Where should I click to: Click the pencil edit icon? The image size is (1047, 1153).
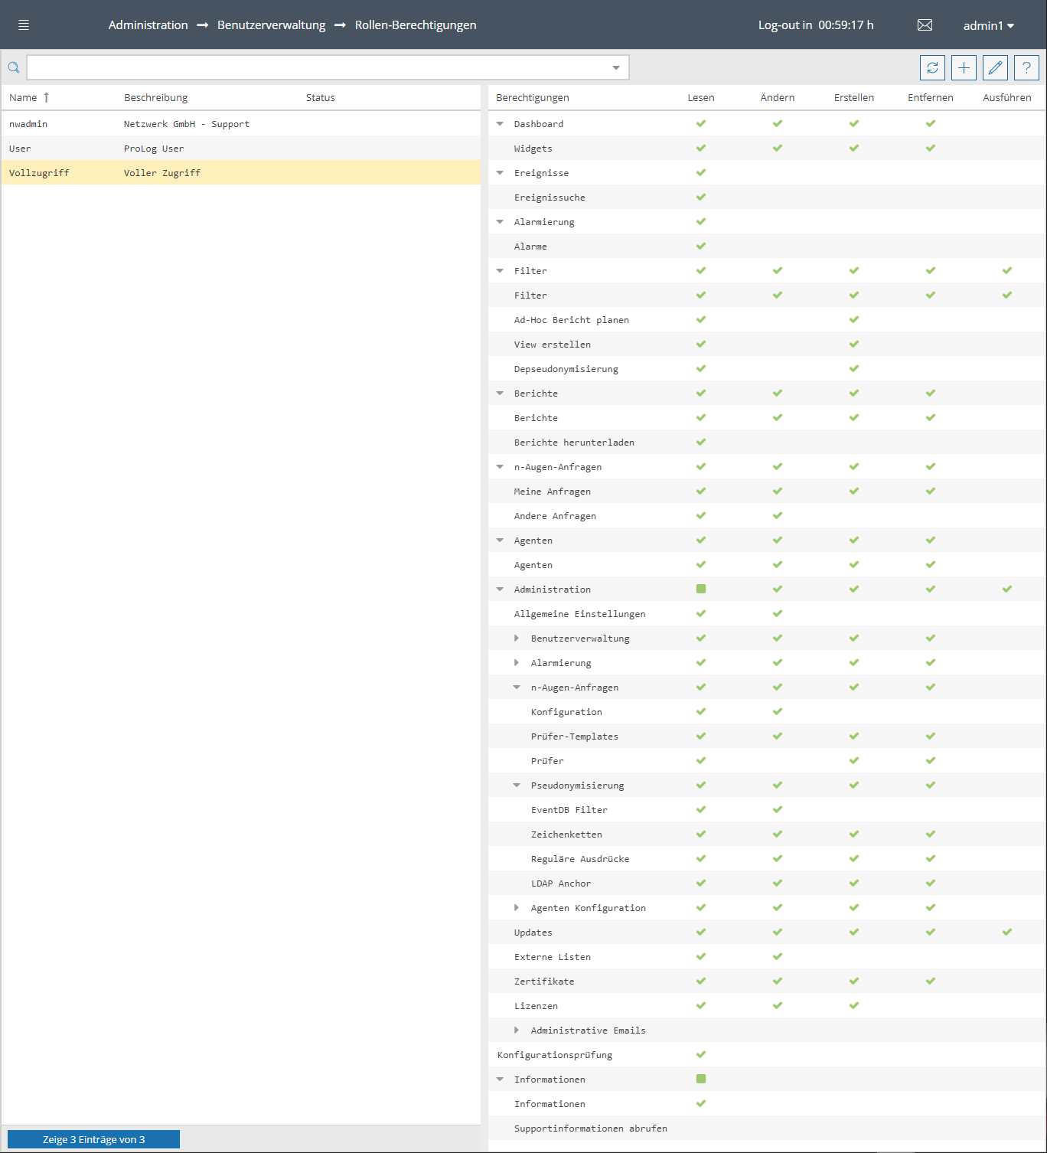click(995, 68)
